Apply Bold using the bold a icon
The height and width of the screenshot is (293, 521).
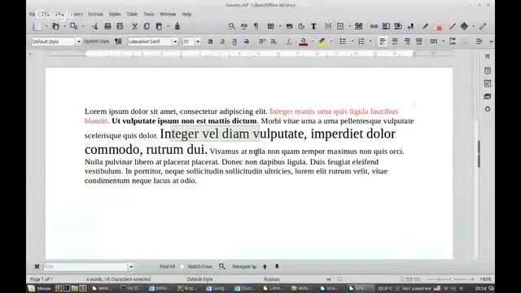point(210,42)
